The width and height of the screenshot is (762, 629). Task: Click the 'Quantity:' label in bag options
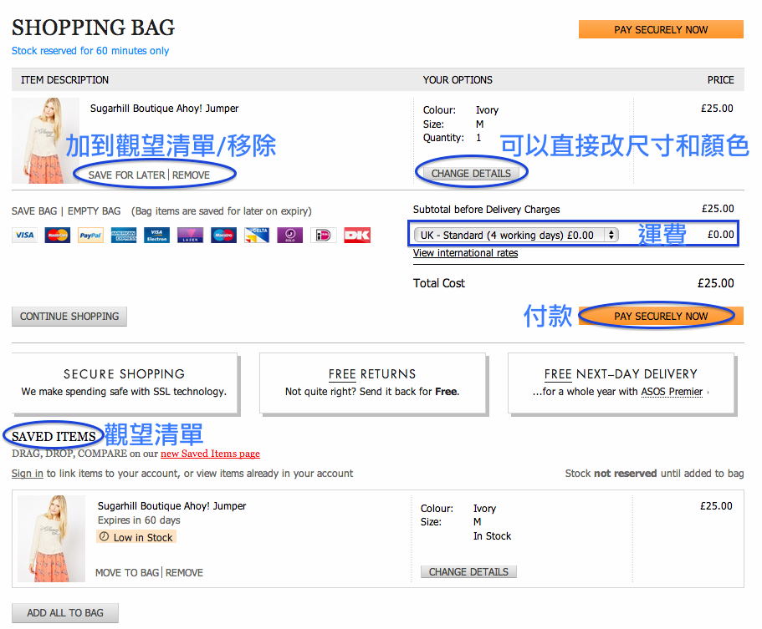(443, 138)
